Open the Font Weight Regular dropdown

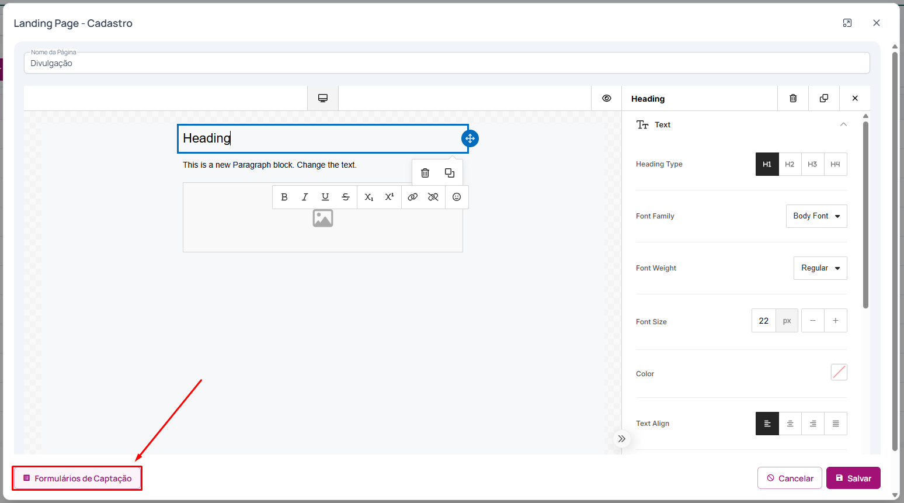coord(820,268)
